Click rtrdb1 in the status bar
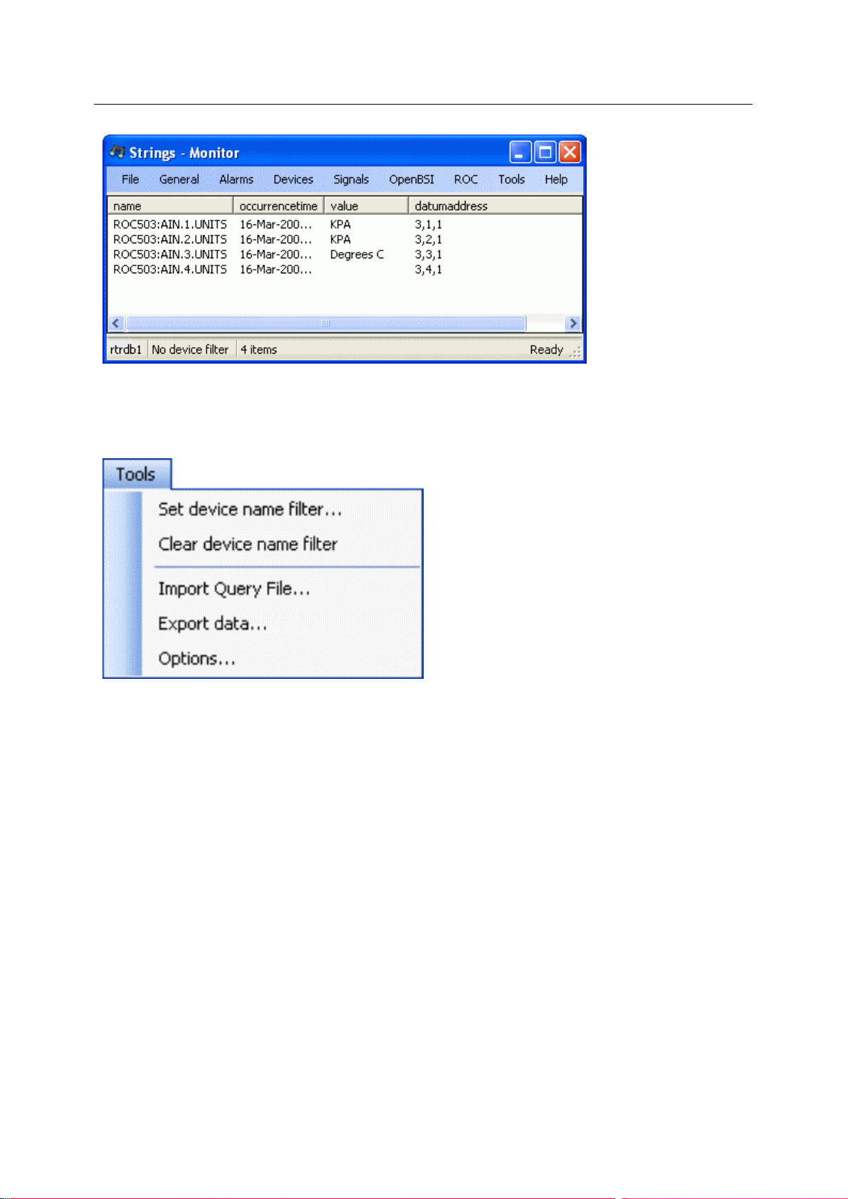Viewport: 848px width, 1199px height. tap(126, 349)
